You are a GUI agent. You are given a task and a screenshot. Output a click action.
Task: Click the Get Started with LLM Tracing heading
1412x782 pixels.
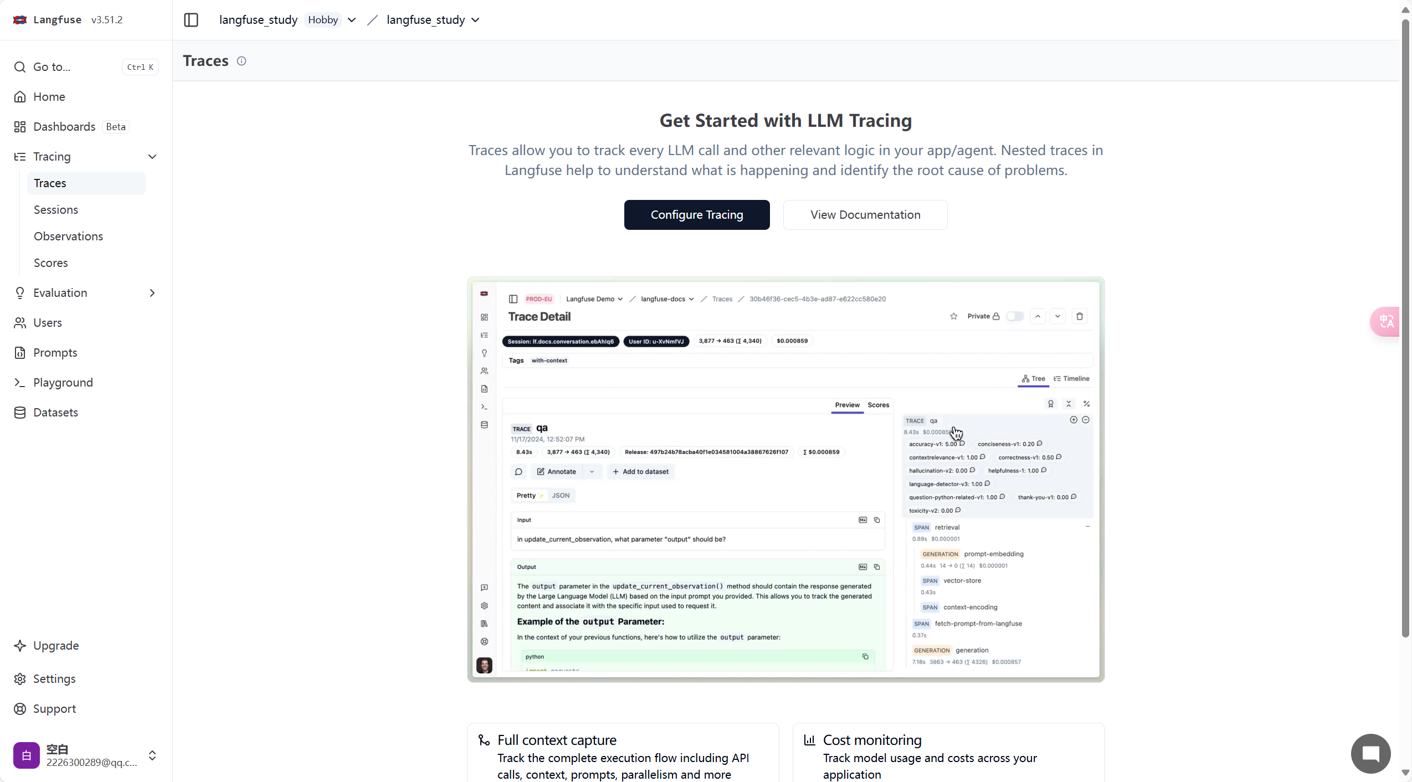[x=785, y=121]
